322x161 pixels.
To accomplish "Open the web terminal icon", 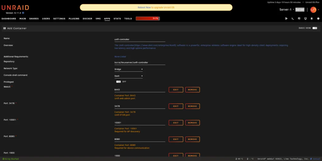I will click(293, 18).
